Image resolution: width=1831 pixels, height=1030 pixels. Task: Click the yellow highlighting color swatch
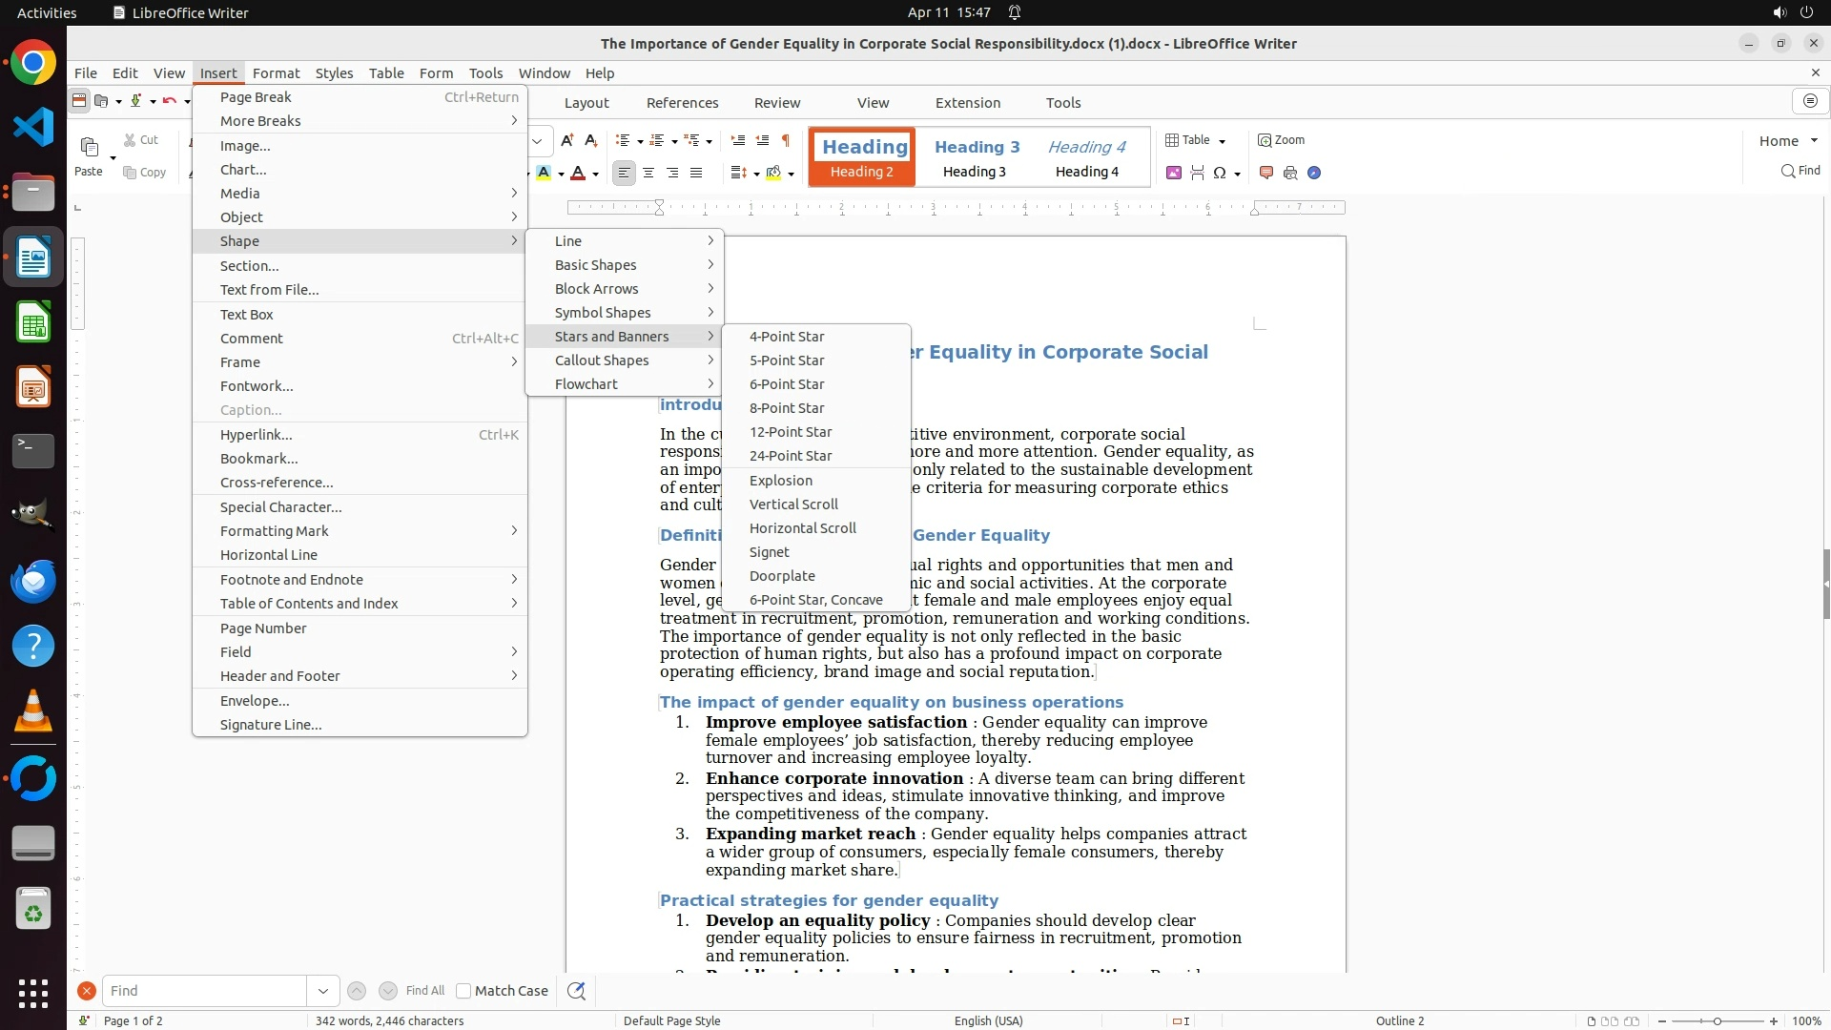pos(544,173)
